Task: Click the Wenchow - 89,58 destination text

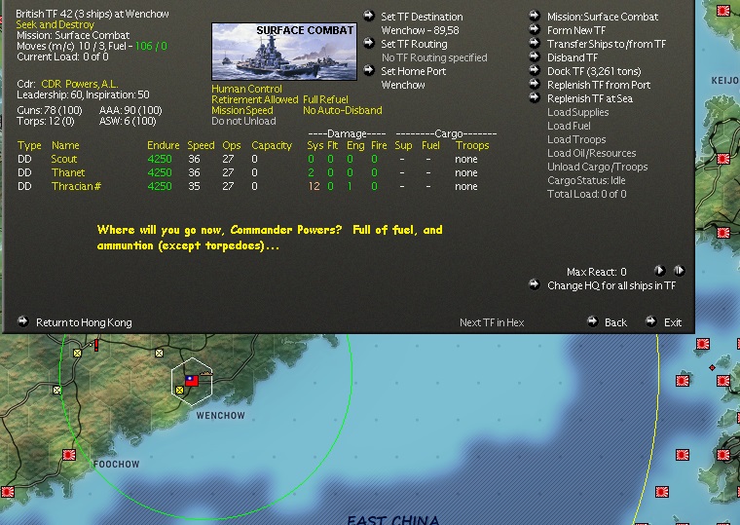Action: pyautogui.click(x=420, y=30)
